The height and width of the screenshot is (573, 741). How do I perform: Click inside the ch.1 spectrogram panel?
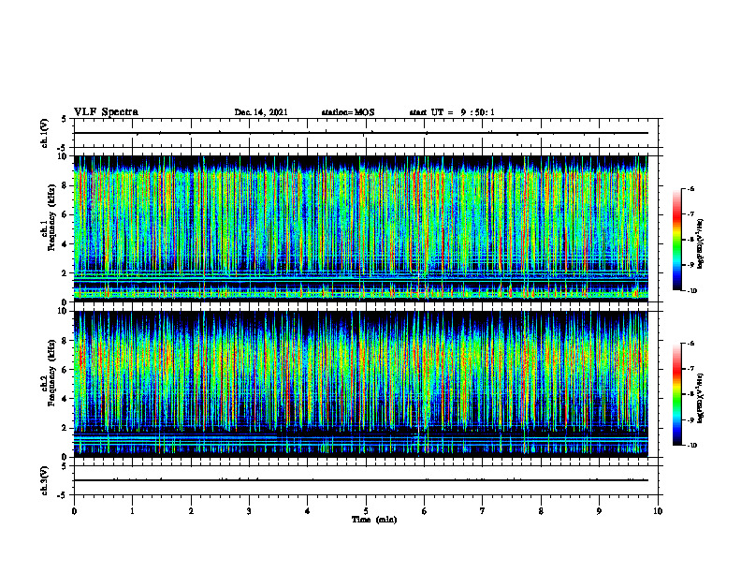tap(361, 228)
